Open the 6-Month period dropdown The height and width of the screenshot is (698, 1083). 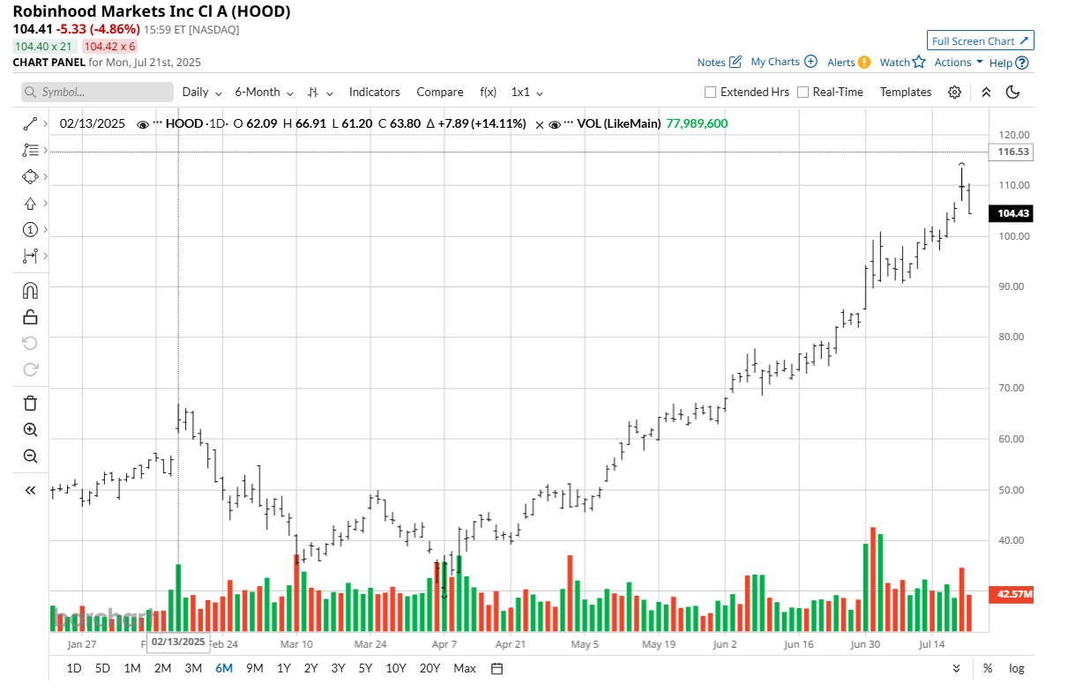265,92
